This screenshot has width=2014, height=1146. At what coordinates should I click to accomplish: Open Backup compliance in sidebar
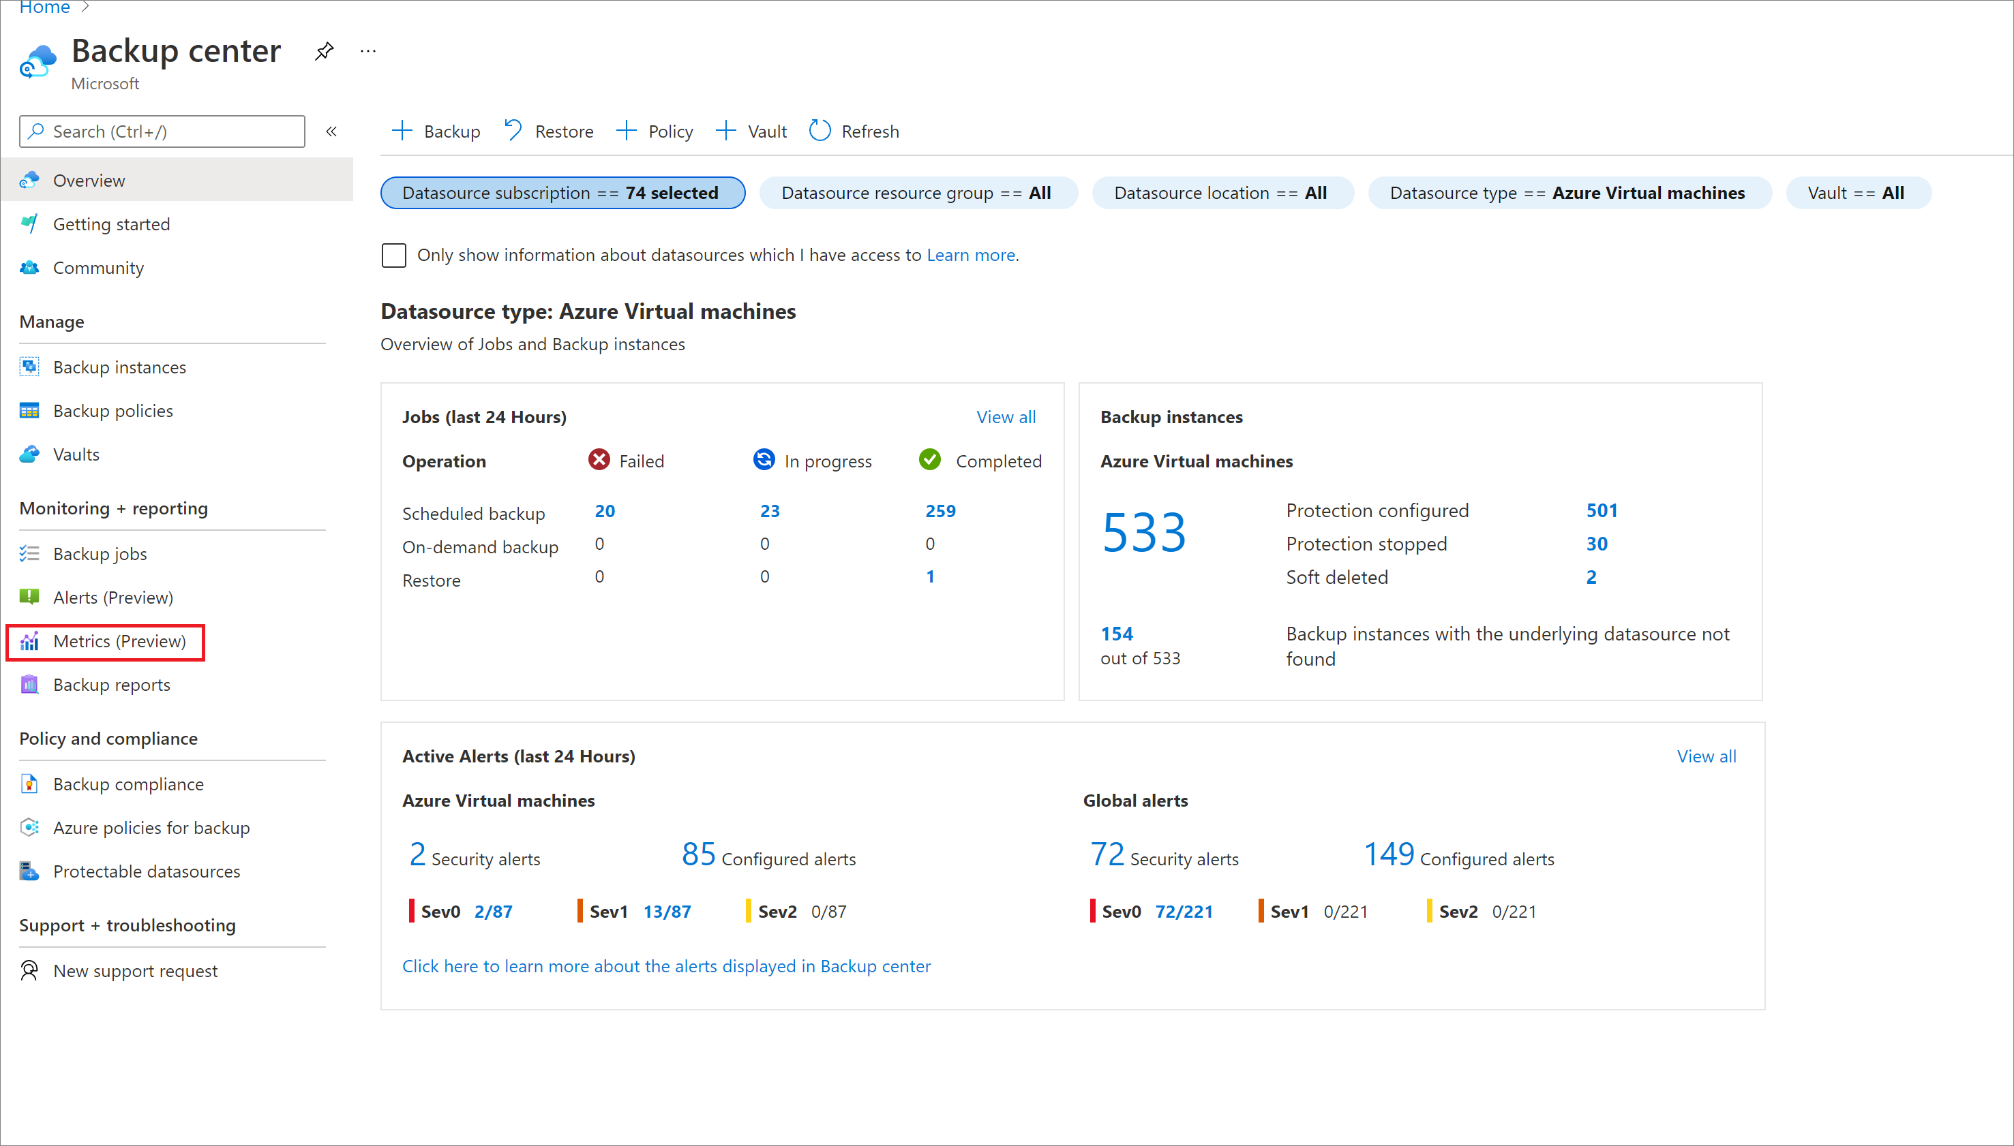pyautogui.click(x=129, y=782)
